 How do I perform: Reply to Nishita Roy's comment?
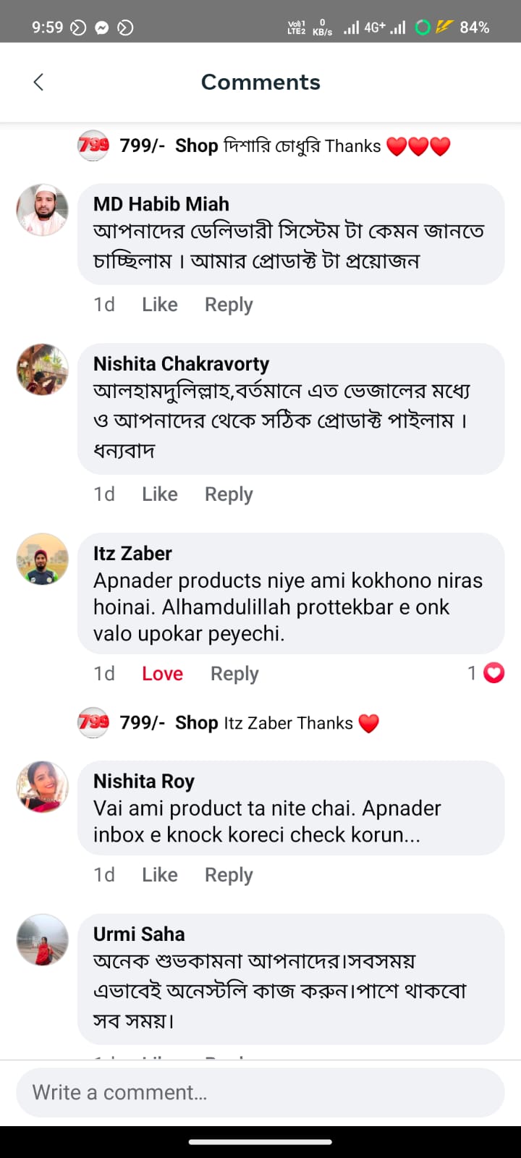point(229,875)
